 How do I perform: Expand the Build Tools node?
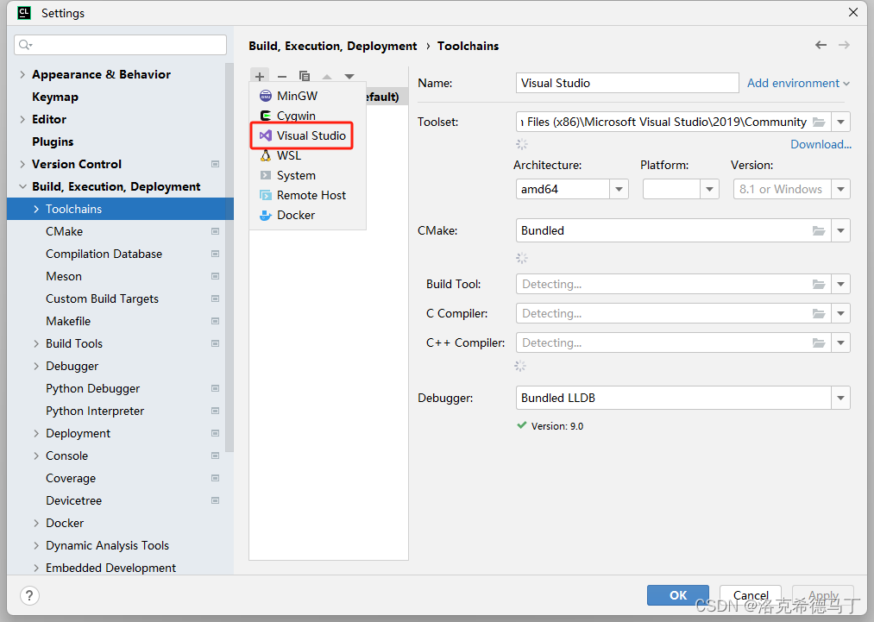(36, 343)
